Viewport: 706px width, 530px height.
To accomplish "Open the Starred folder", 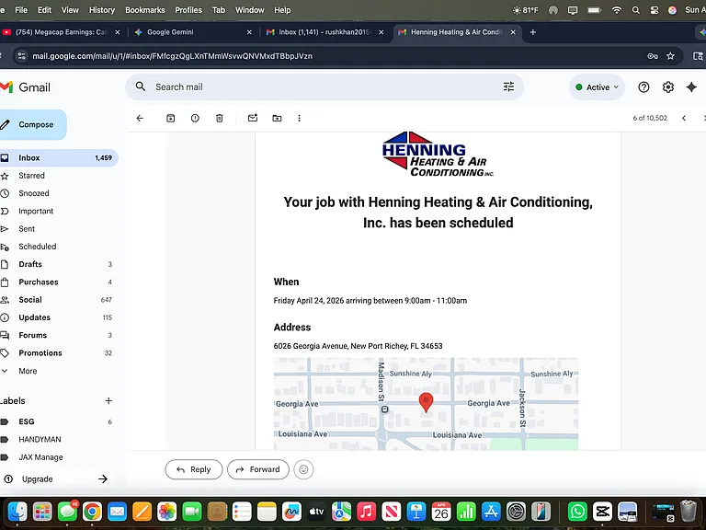I will pyautogui.click(x=59, y=176).
